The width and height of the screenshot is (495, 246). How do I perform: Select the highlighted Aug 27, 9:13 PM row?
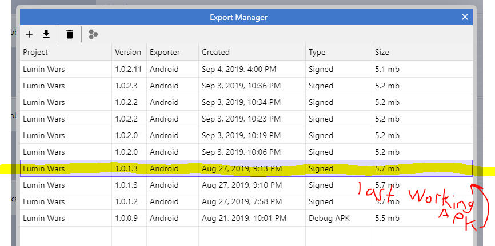point(246,168)
